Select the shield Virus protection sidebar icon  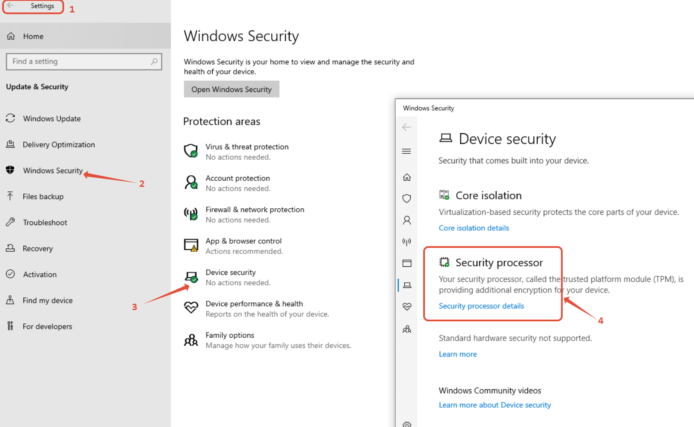click(x=407, y=198)
